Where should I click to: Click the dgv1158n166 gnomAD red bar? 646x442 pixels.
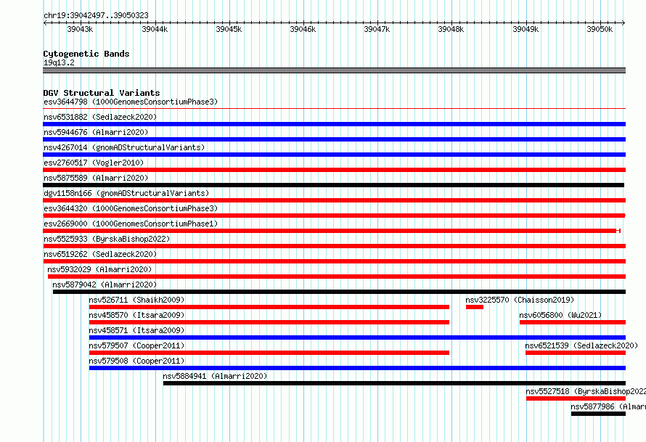[x=334, y=200]
